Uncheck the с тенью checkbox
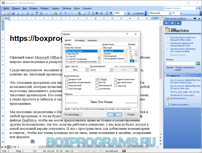Screen dimensions: 202x153 click(x=97, y=79)
